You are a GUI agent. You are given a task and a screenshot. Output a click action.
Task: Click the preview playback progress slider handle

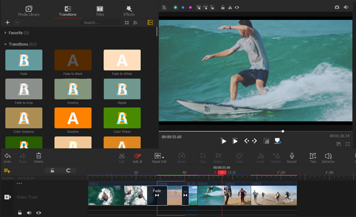(283, 131)
